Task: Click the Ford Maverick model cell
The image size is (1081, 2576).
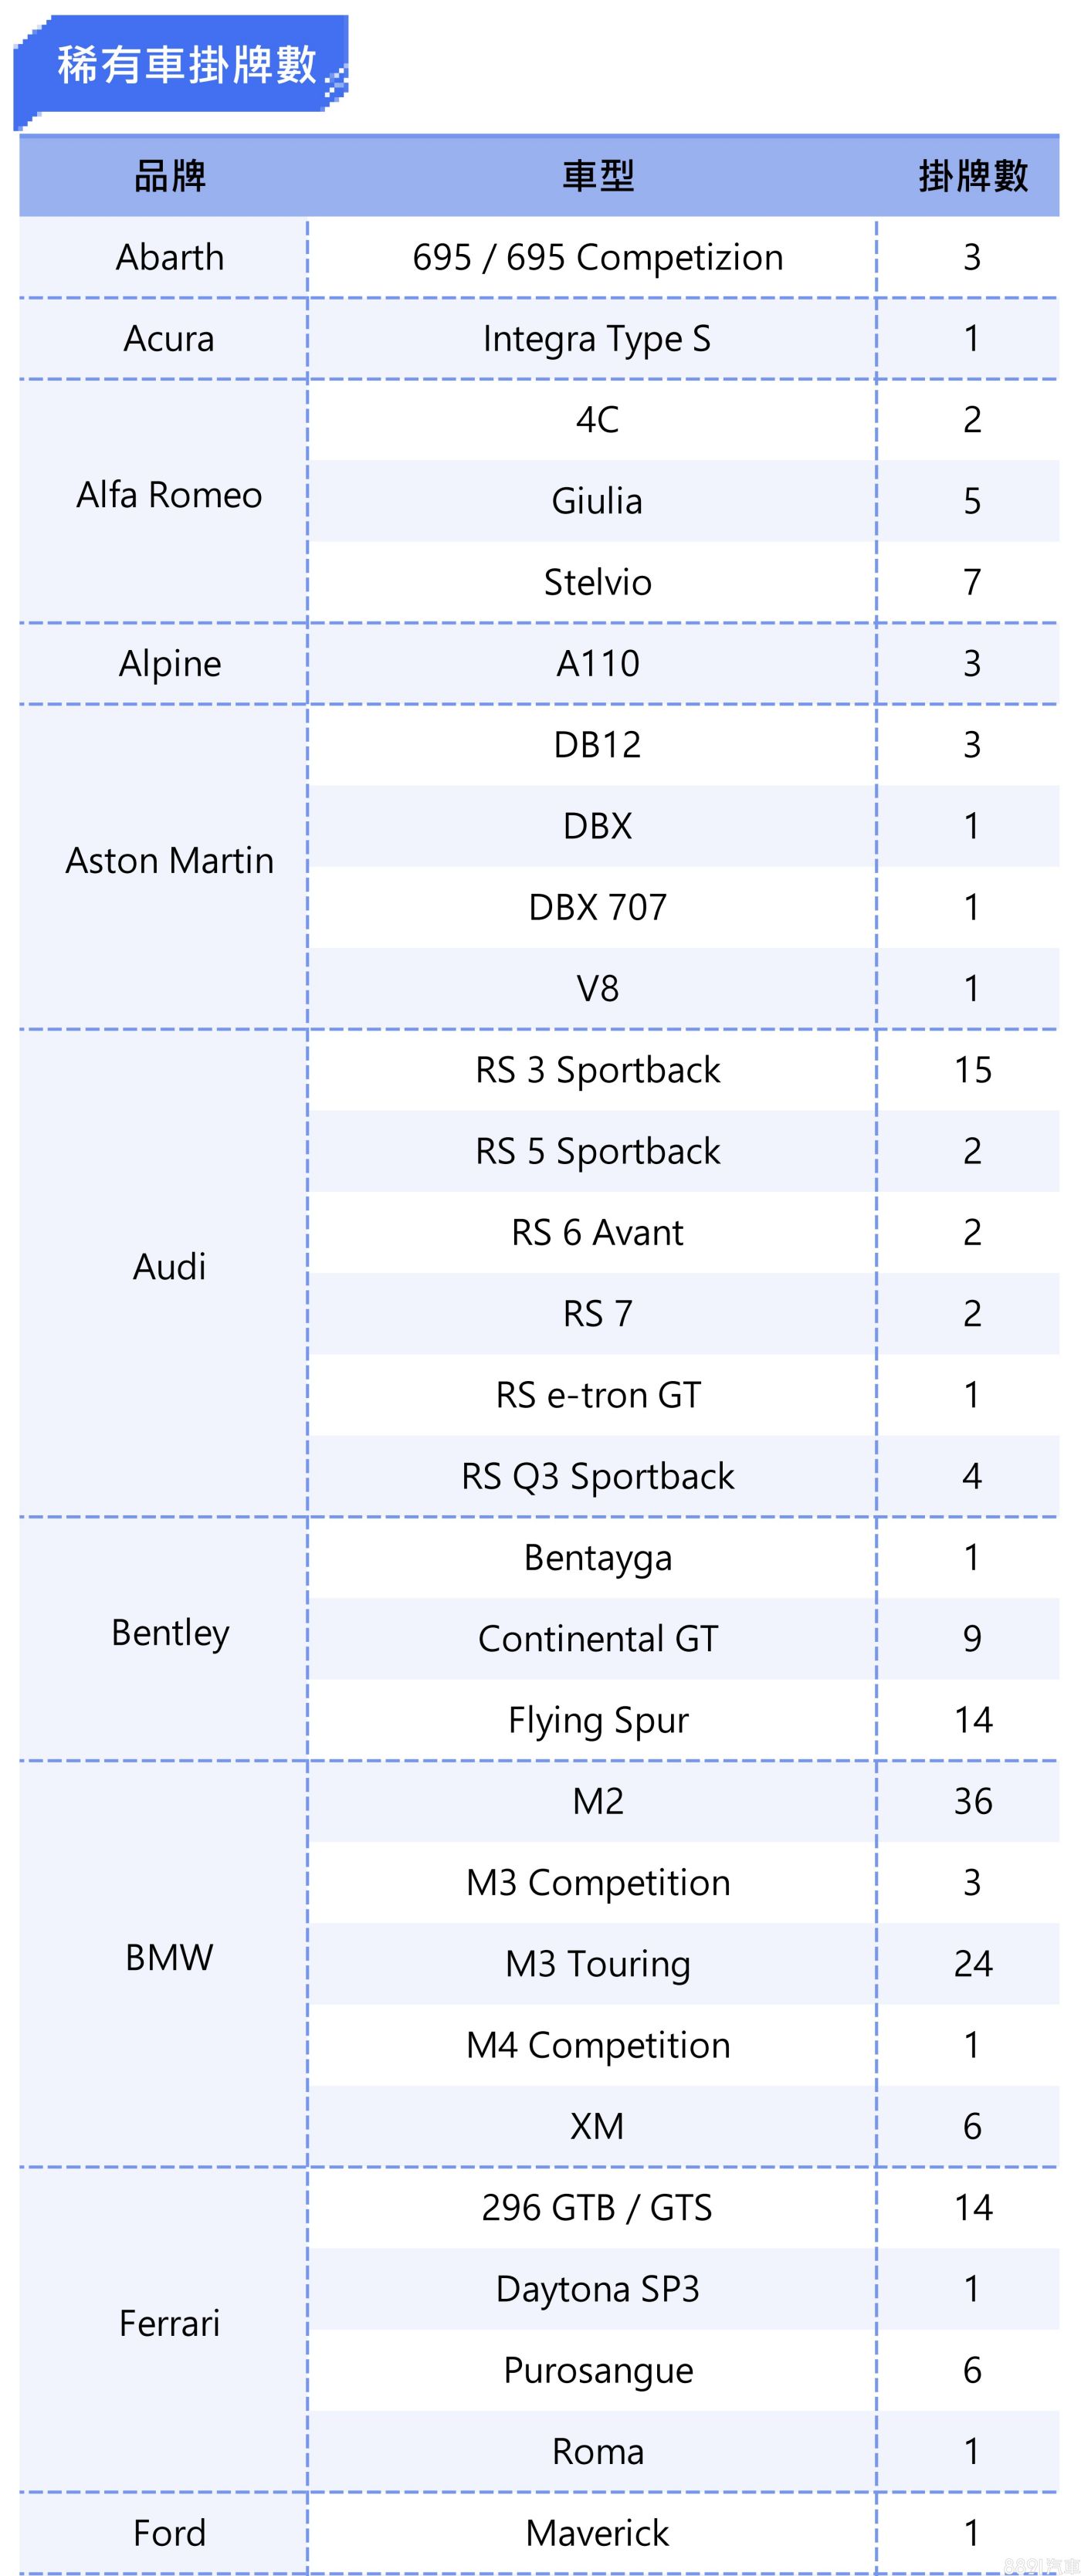Action: [597, 2533]
